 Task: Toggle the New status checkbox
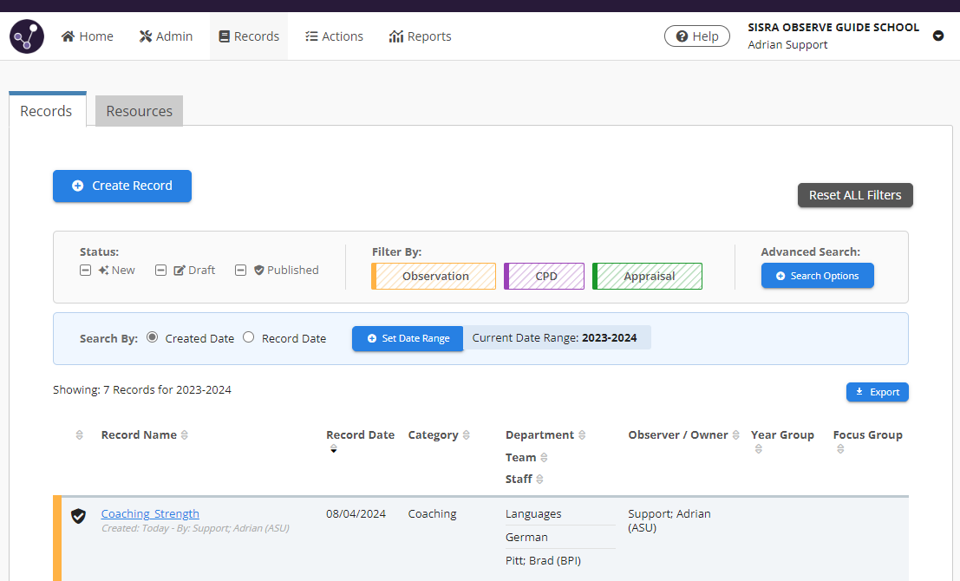85,271
